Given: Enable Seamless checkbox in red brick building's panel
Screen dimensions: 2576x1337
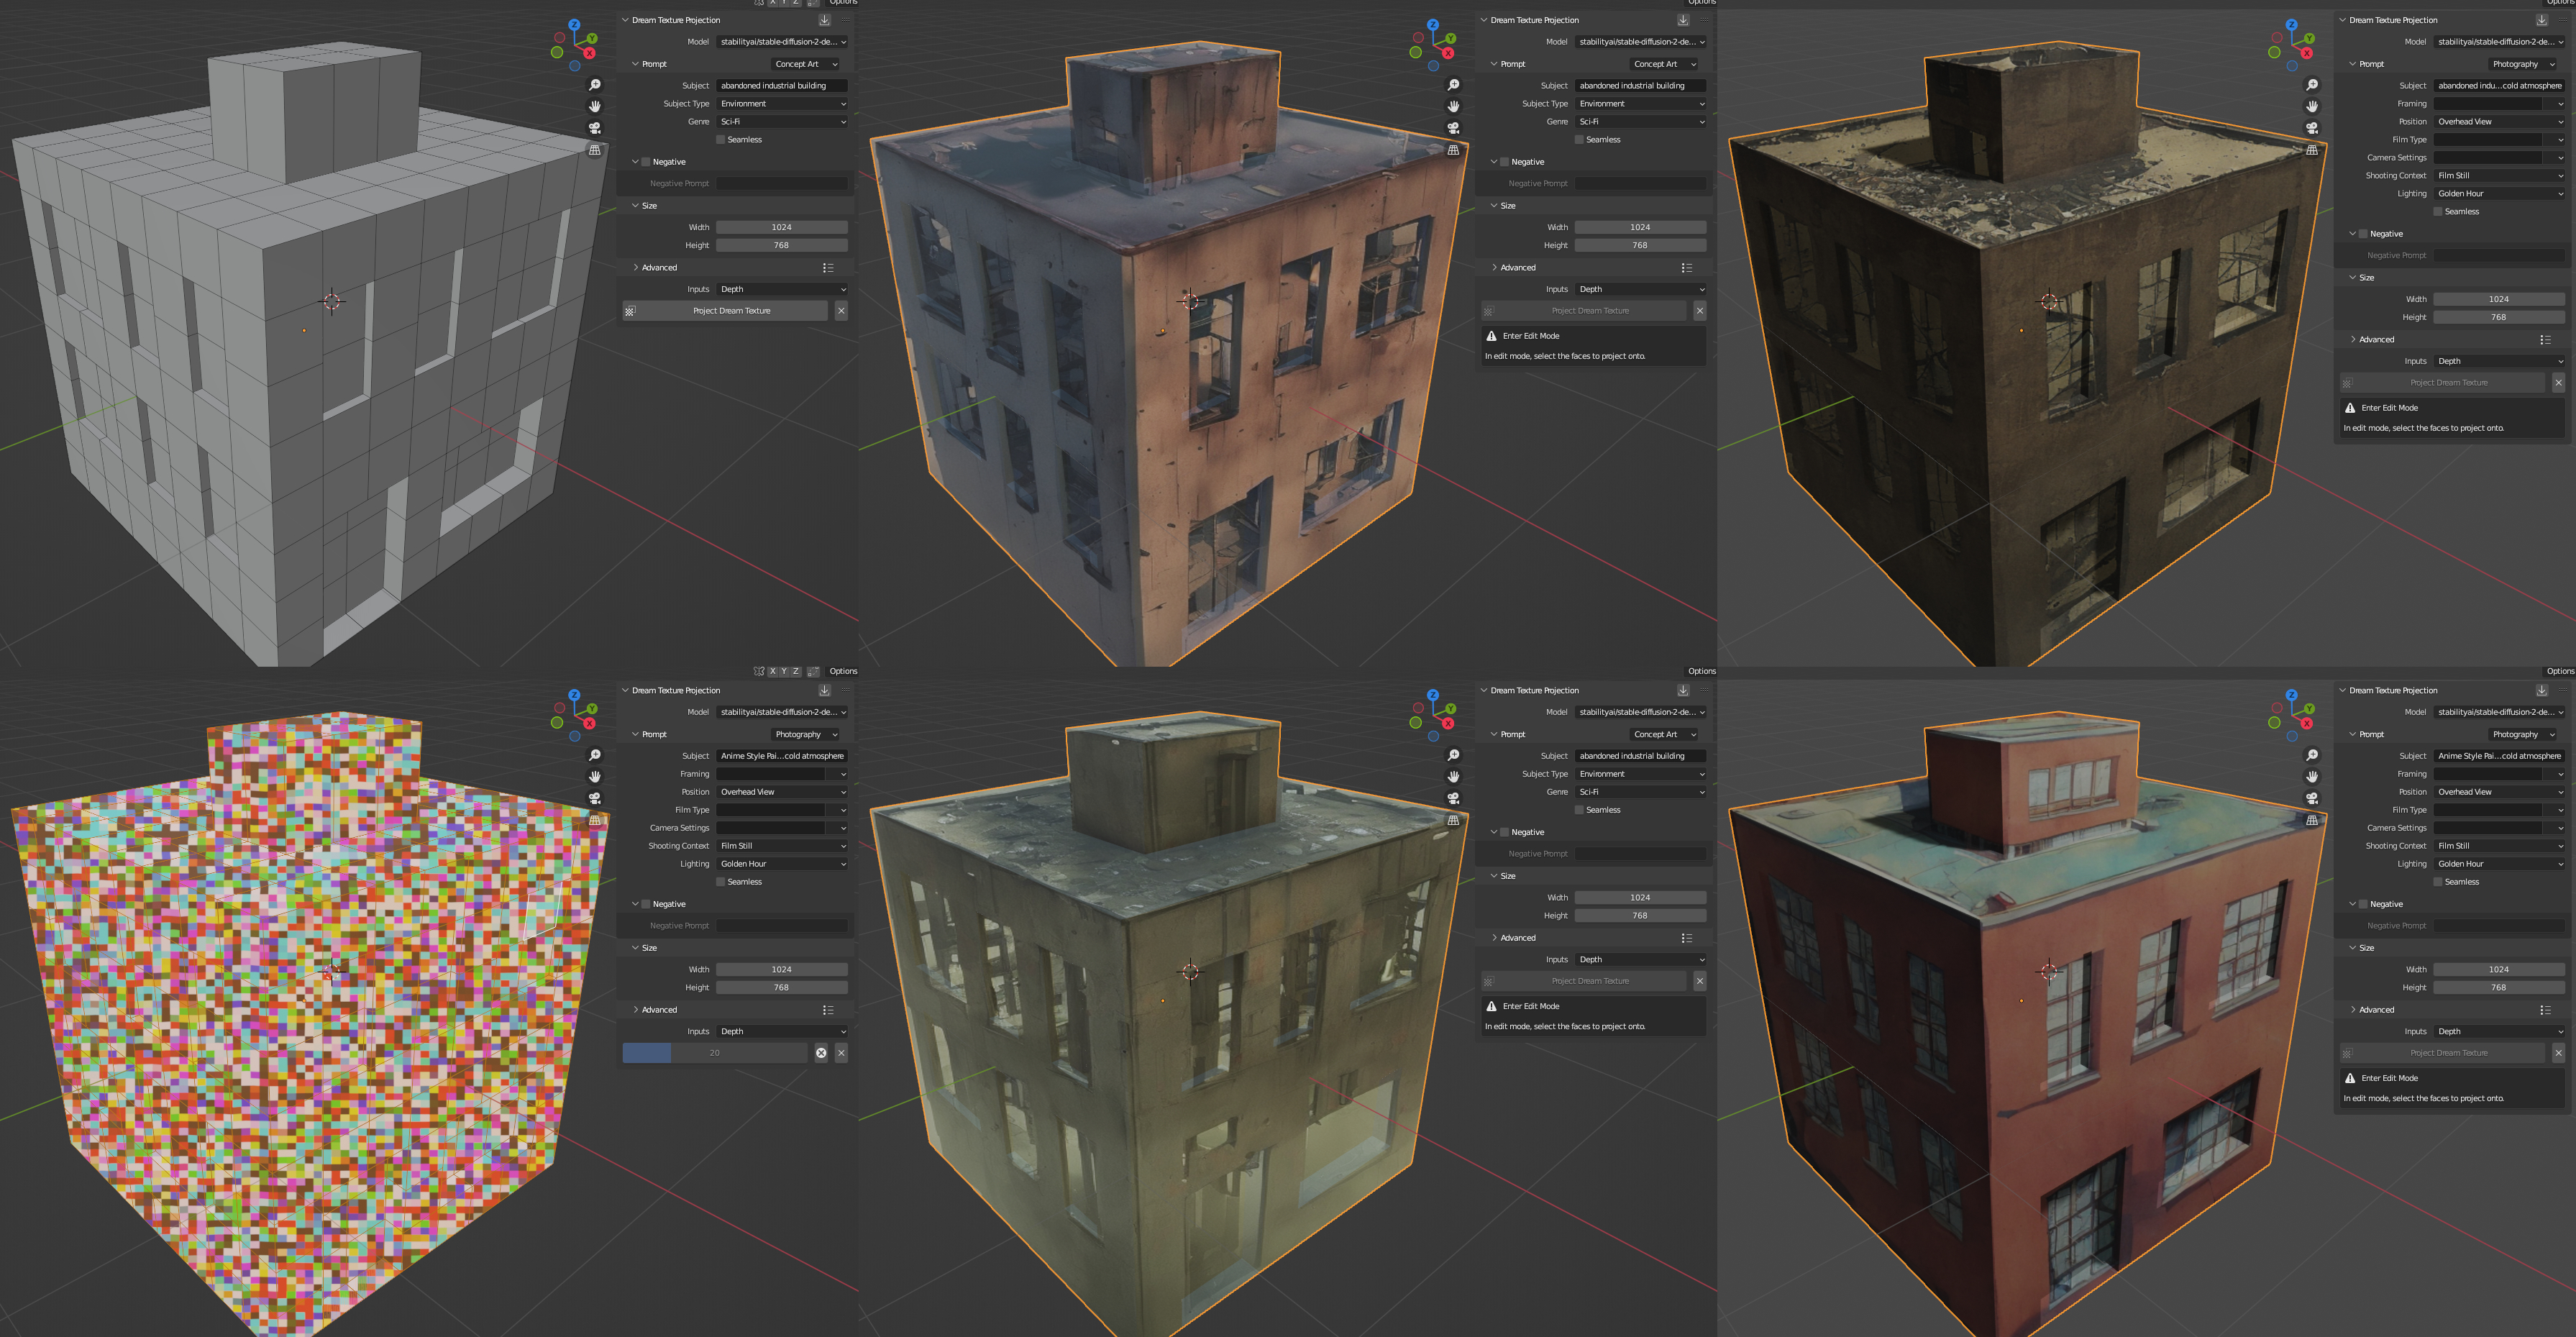Looking at the screenshot, I should [x=2438, y=882].
